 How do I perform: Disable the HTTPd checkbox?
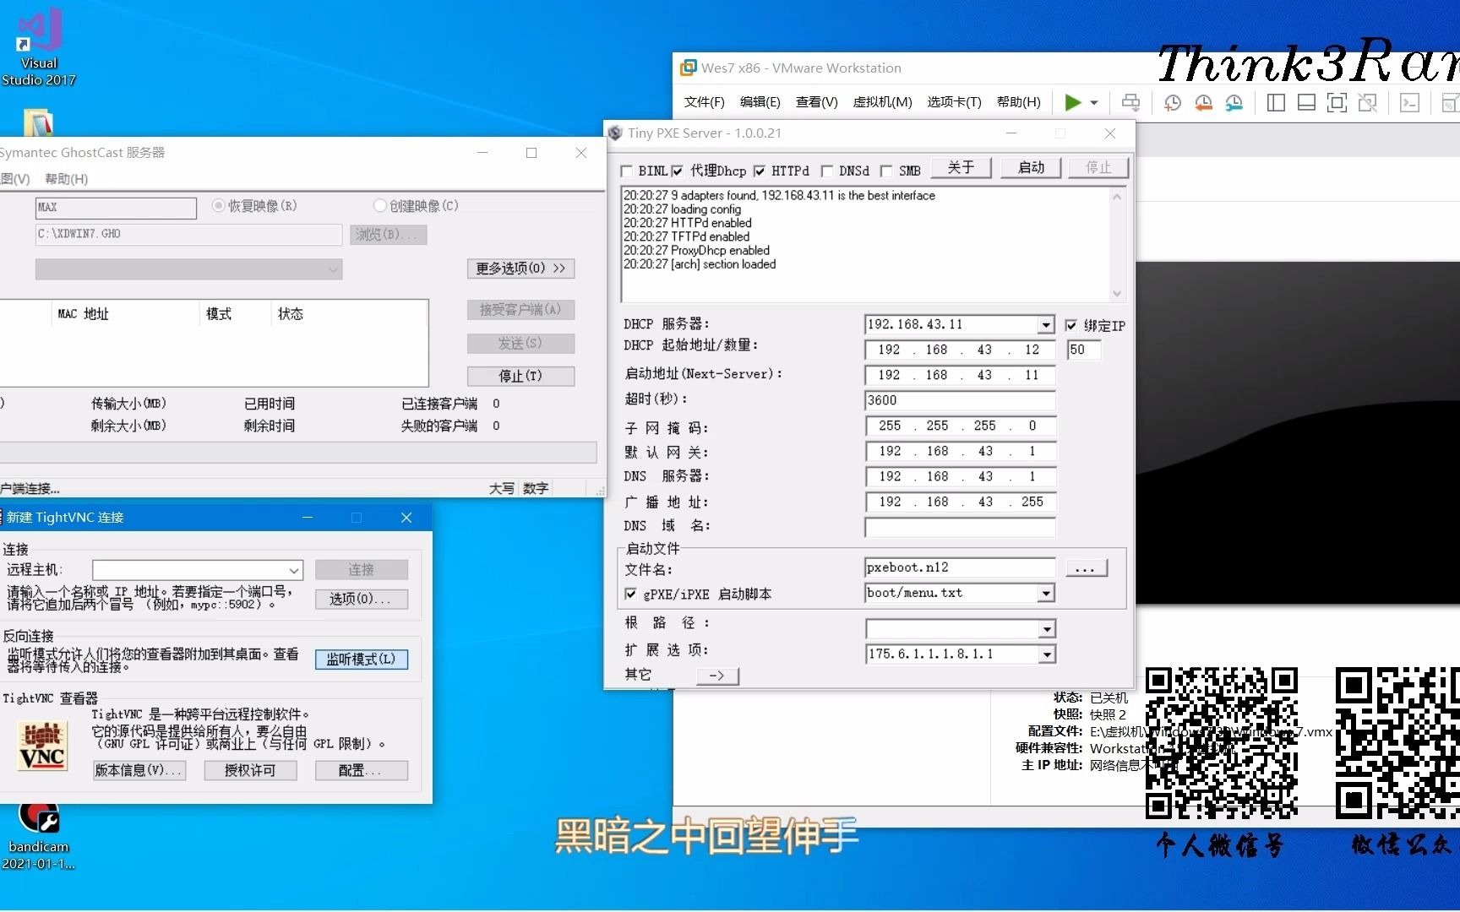pyautogui.click(x=760, y=171)
